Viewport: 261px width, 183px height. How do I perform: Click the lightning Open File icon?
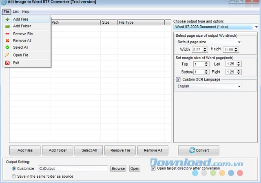[7, 55]
